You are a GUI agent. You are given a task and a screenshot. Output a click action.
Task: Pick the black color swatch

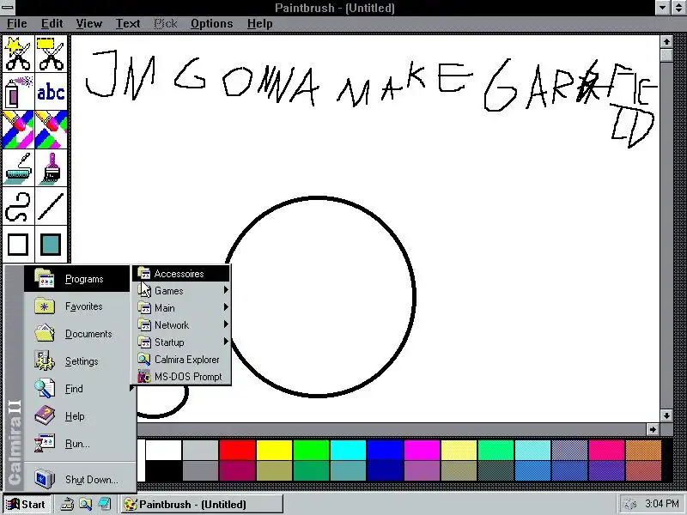tap(163, 471)
